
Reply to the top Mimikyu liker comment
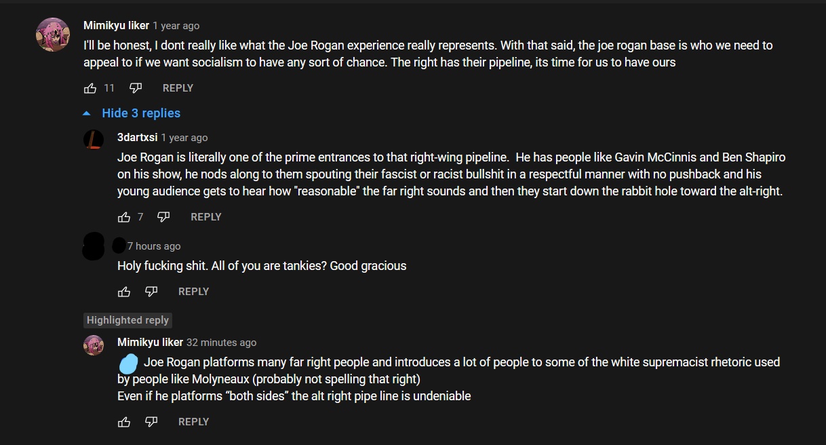point(178,88)
